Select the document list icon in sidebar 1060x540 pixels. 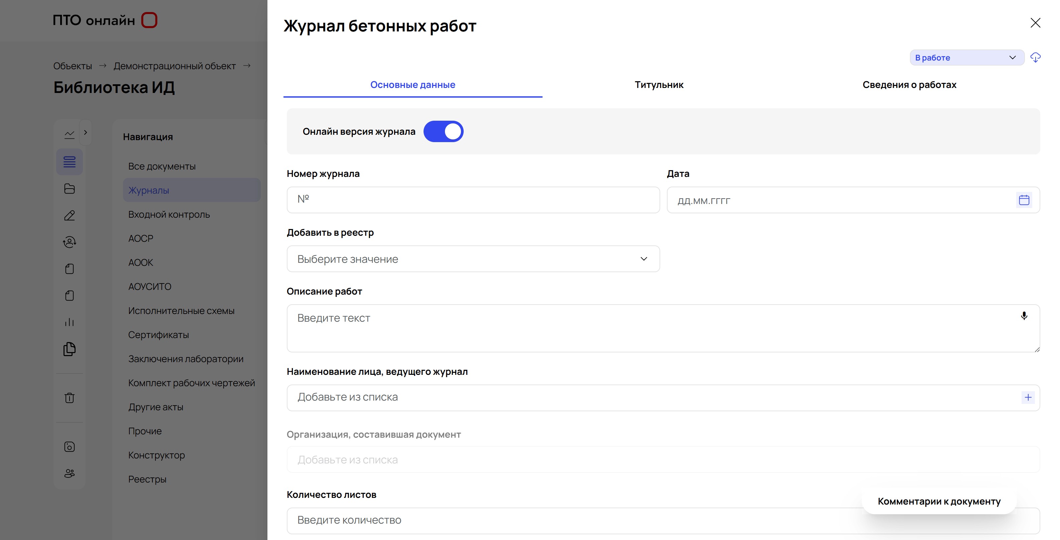point(70,162)
